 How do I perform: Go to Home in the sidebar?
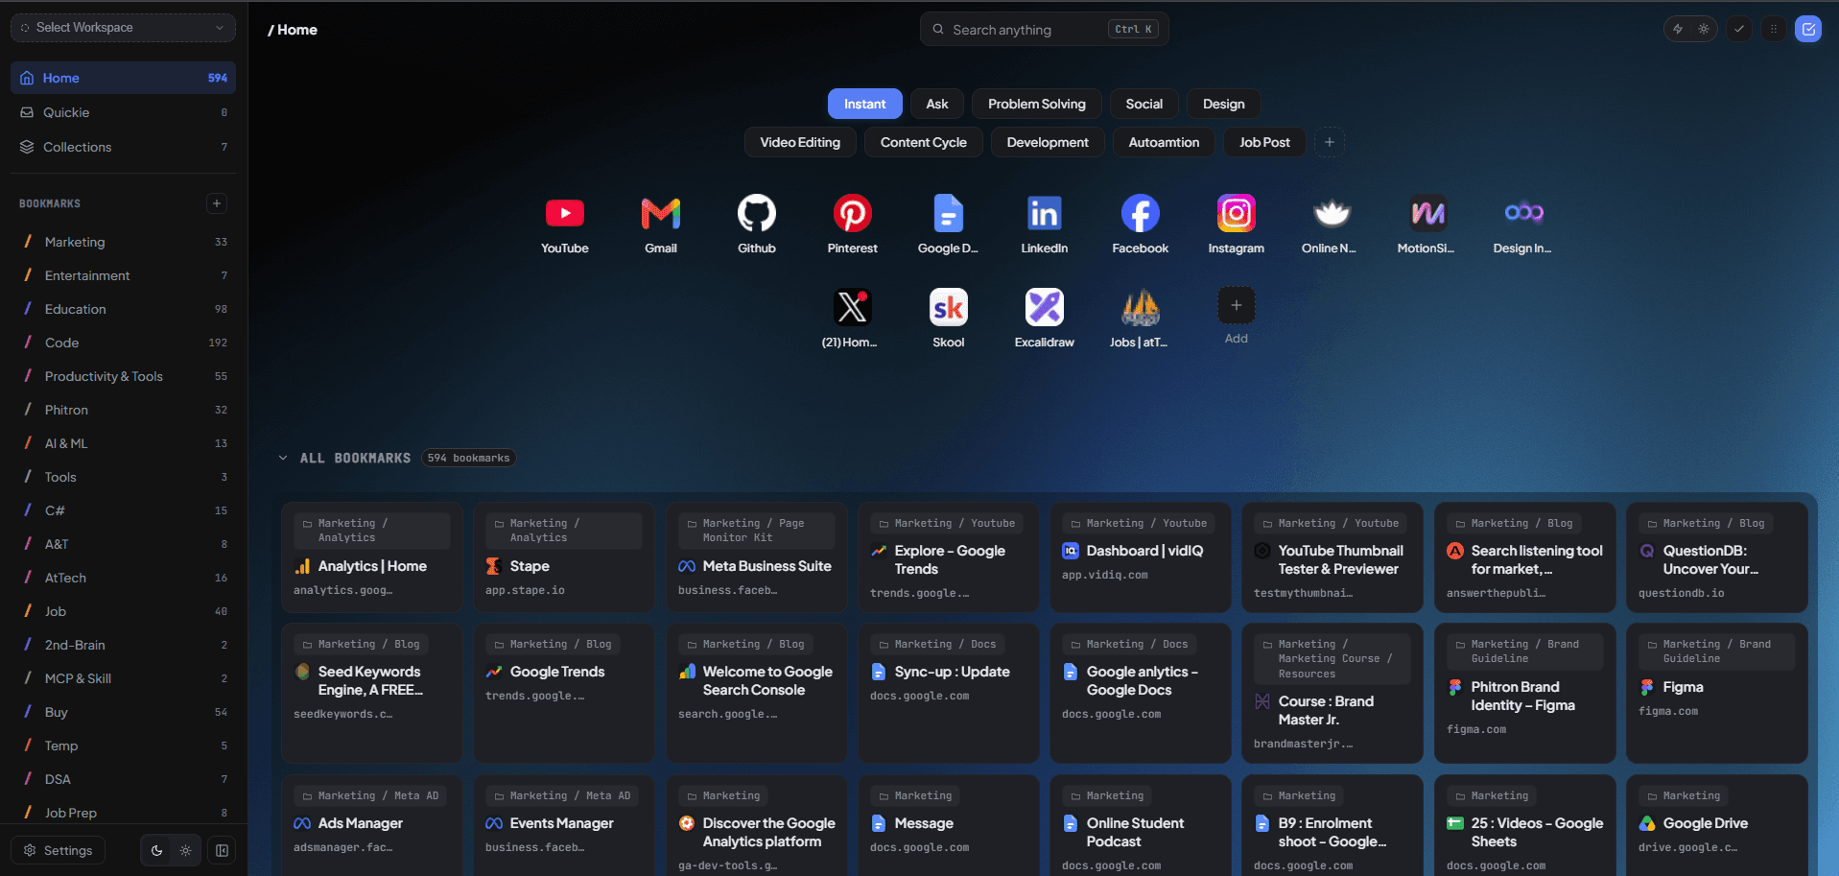tap(123, 78)
